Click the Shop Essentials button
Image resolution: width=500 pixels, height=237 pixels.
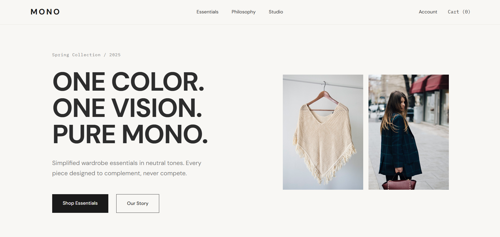tap(80, 203)
